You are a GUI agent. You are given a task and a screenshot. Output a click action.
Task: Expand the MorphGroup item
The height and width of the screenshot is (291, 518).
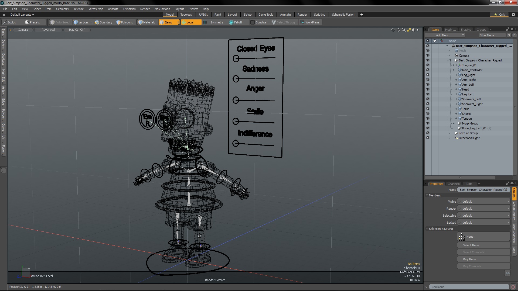[x=454, y=123]
